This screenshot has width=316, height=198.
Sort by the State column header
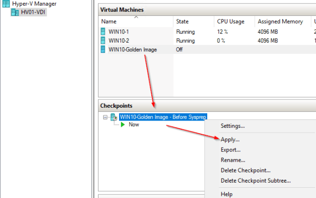coord(193,22)
